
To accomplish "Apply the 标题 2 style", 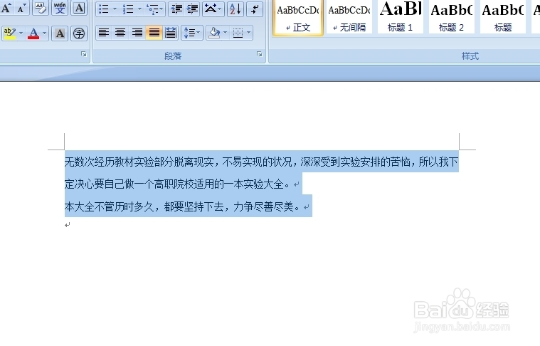I will tap(452, 17).
